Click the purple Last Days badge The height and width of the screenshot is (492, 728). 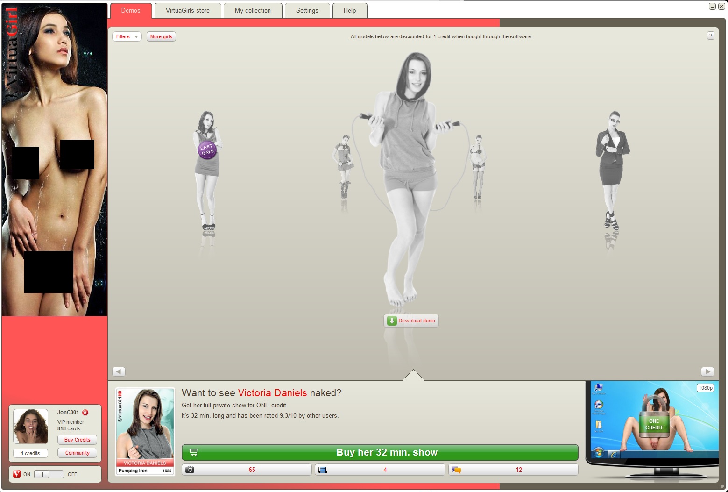pyautogui.click(x=207, y=150)
